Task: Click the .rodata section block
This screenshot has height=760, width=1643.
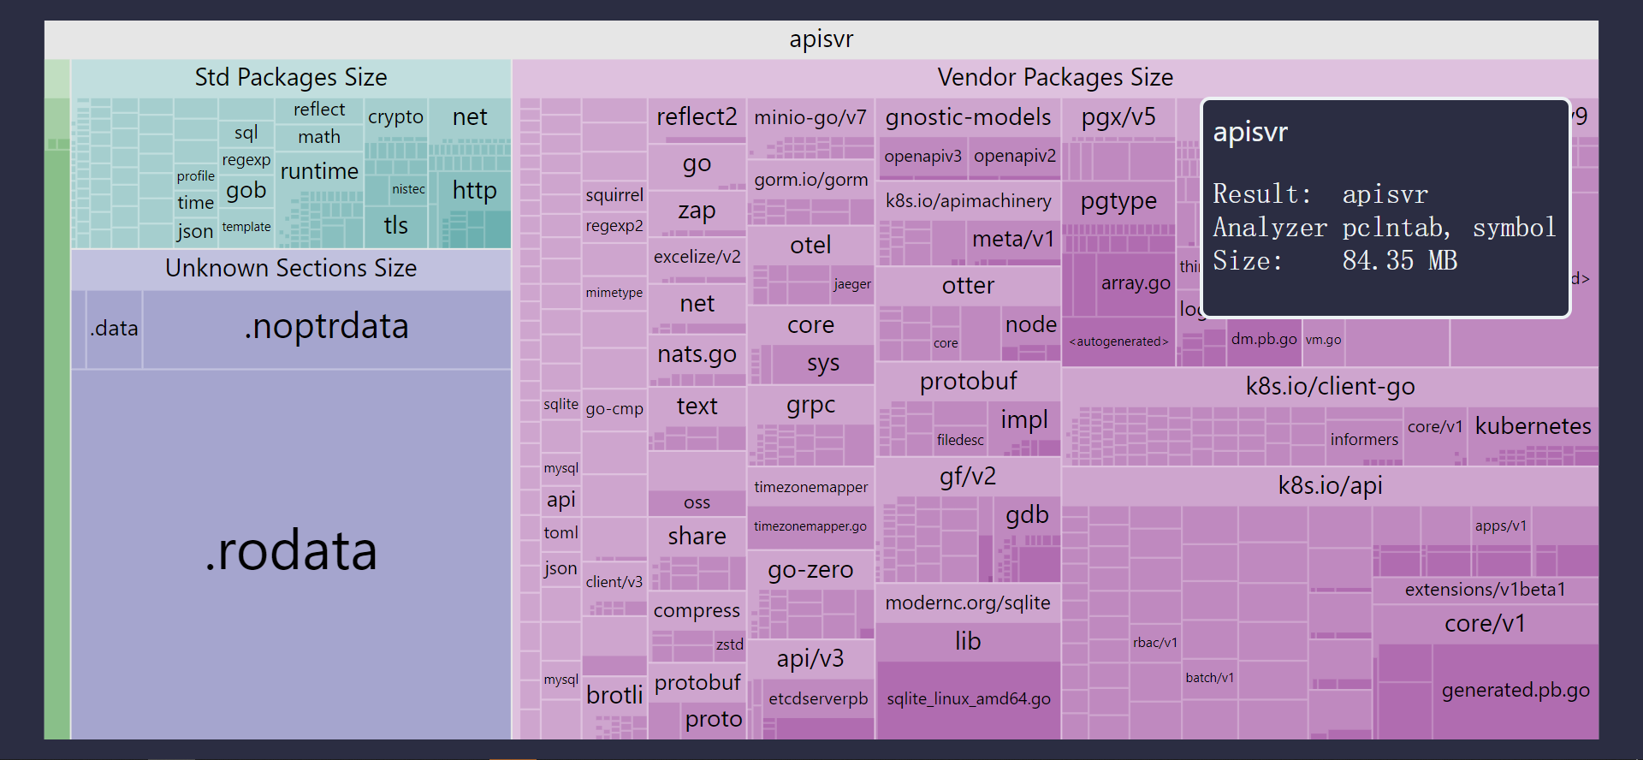Action: 291,552
